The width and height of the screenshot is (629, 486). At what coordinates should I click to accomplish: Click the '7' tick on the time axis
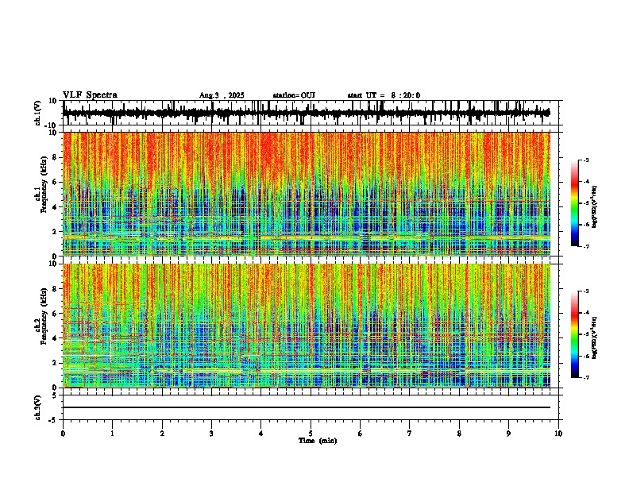click(410, 434)
